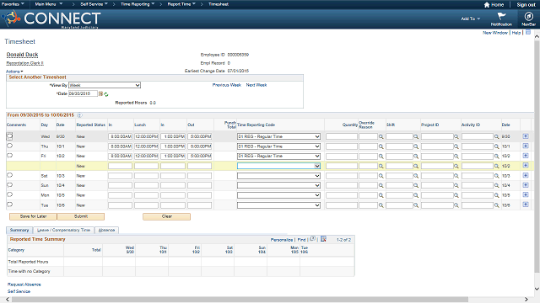Click the Request Absence link
This screenshot has height=303, width=540.
coord(24,284)
